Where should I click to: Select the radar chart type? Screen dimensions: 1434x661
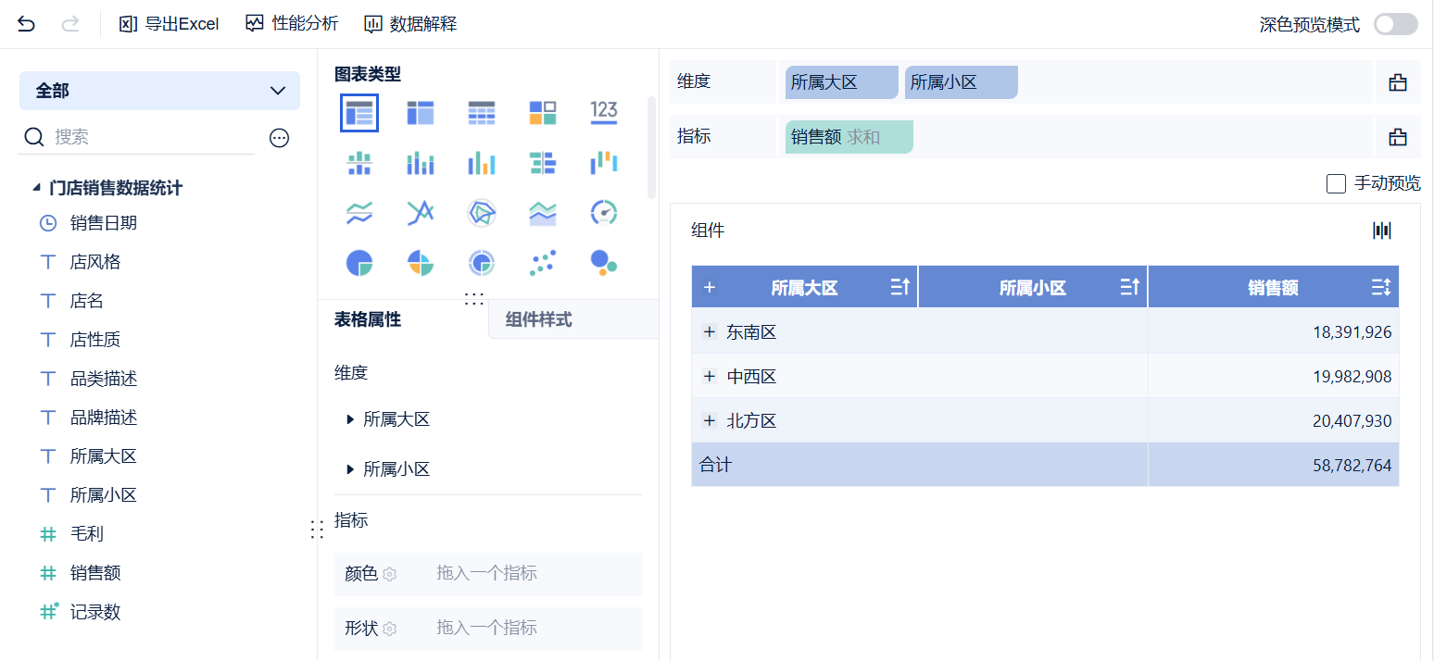click(x=481, y=213)
